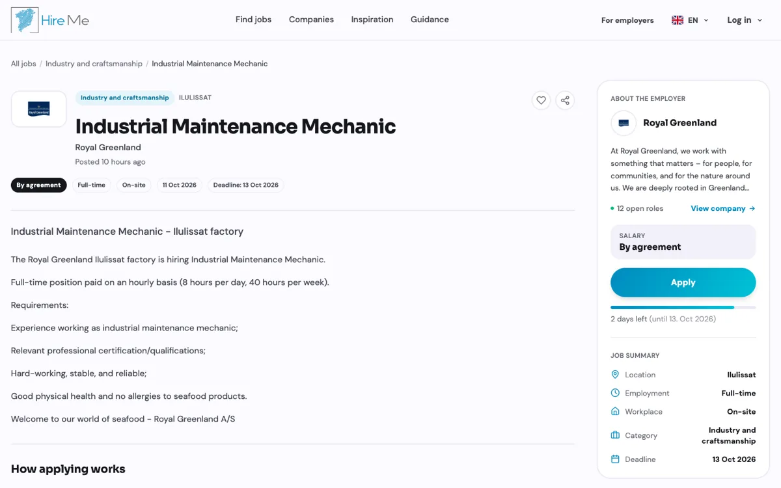Go to the Companies section
Viewport: 781px width, 488px height.
311,20
